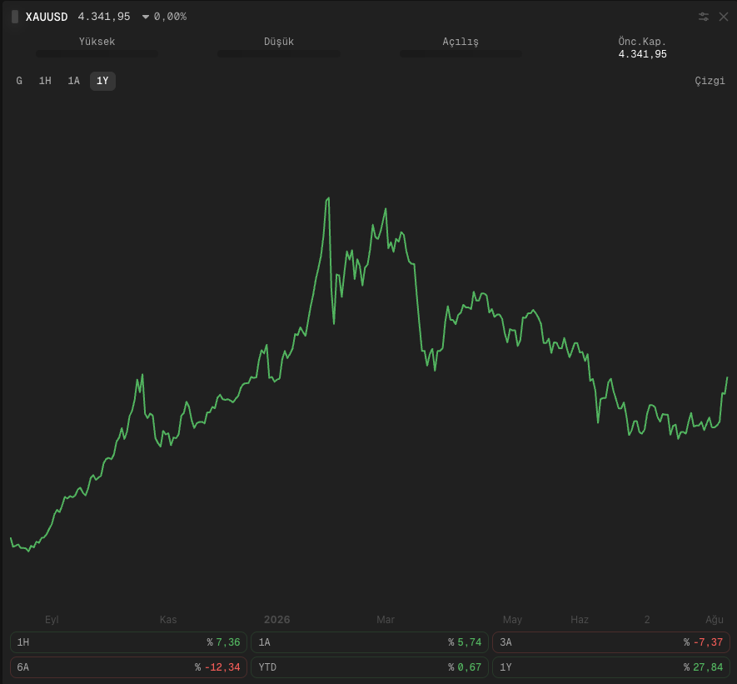Click the YTD performance box
The height and width of the screenshot is (684, 737).
pos(370,667)
